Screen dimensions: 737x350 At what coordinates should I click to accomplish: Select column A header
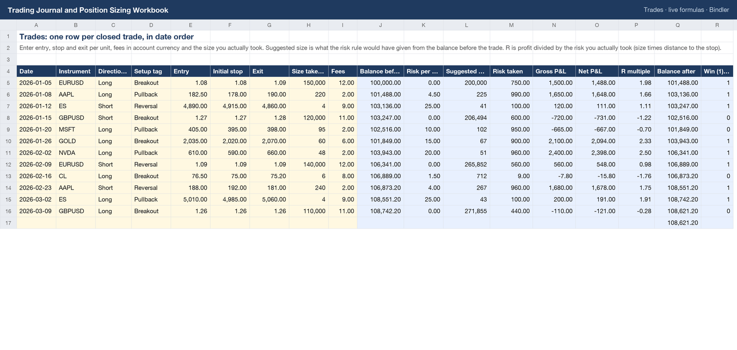tap(36, 25)
